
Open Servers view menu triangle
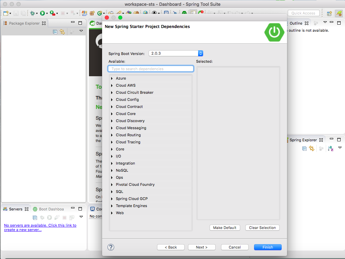(x=81, y=217)
